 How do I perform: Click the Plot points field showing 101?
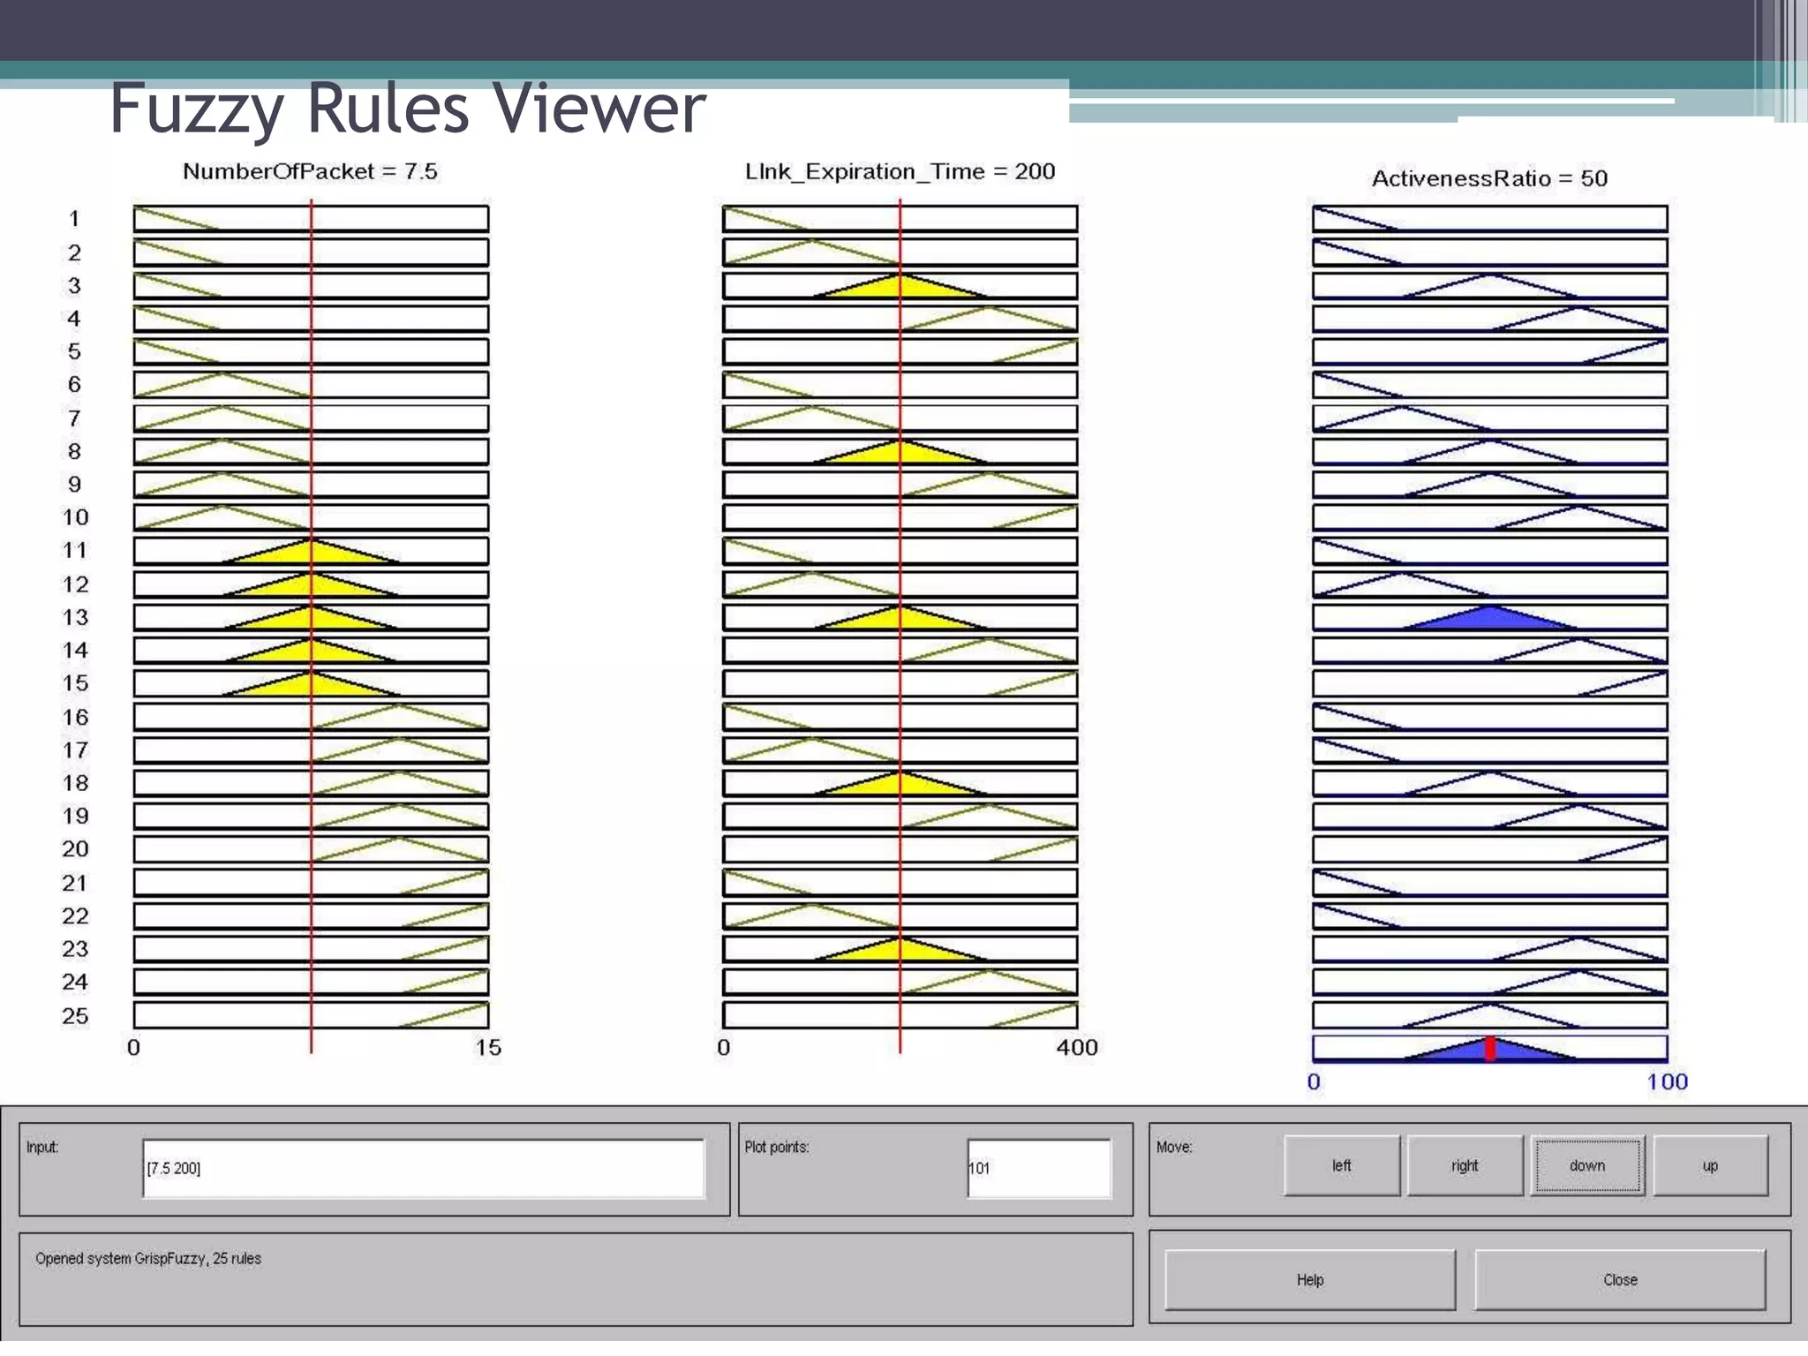point(1038,1168)
